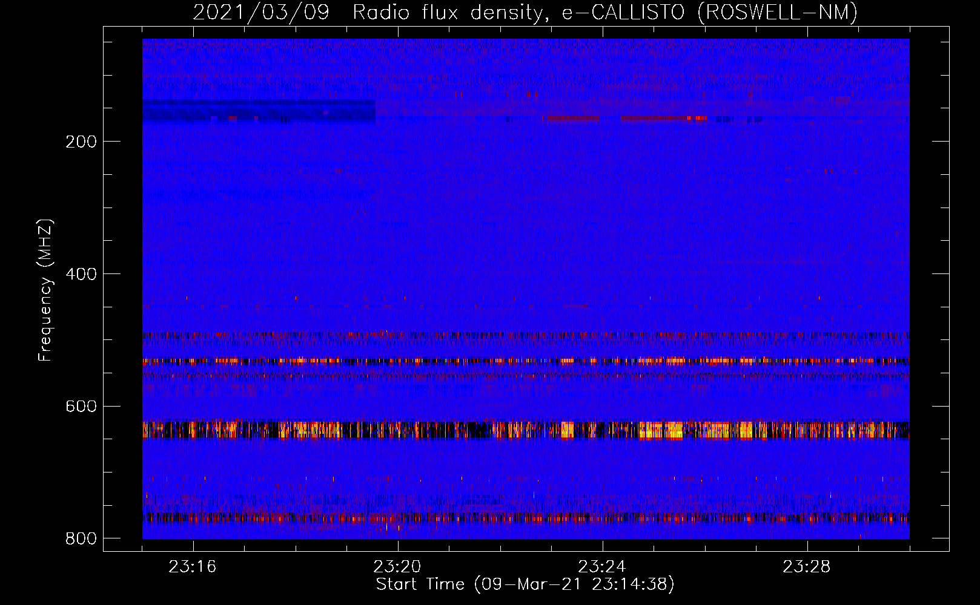The width and height of the screenshot is (980, 605).
Task: Click the 23:24 time tick label
Action: click(x=602, y=567)
